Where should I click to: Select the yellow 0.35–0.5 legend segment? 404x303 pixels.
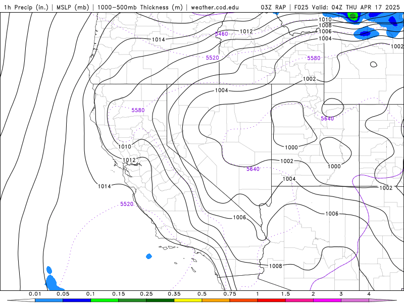tap(188, 300)
